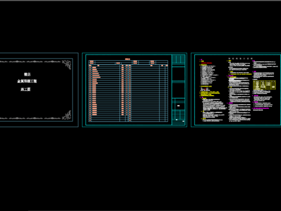The width and height of the screenshot is (281, 211).
Task: Select the top-right ornamental corner flourish
Action: tap(67, 64)
